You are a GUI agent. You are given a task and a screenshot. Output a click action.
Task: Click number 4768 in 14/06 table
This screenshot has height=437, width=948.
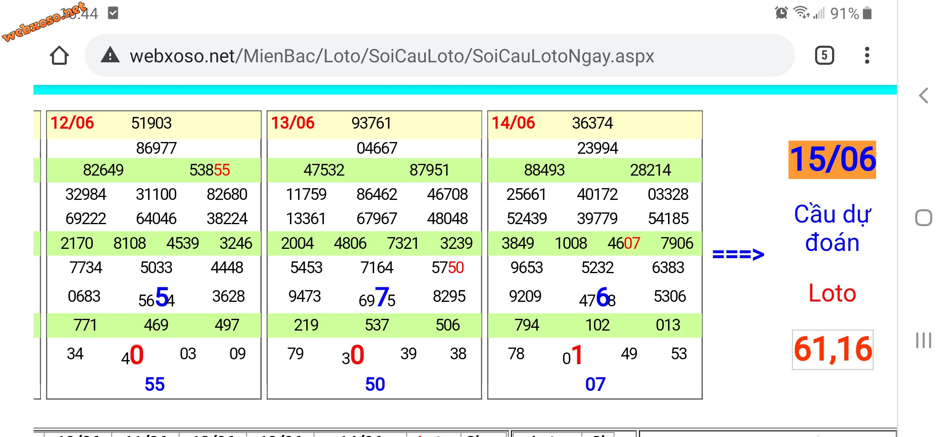pos(597,297)
